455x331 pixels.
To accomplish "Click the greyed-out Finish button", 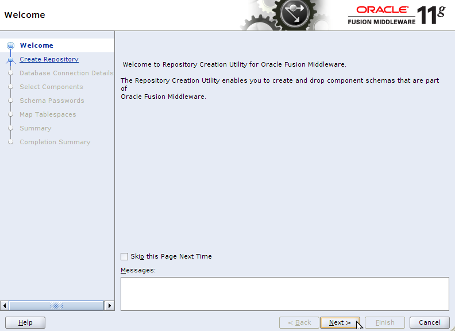I will tap(385, 322).
